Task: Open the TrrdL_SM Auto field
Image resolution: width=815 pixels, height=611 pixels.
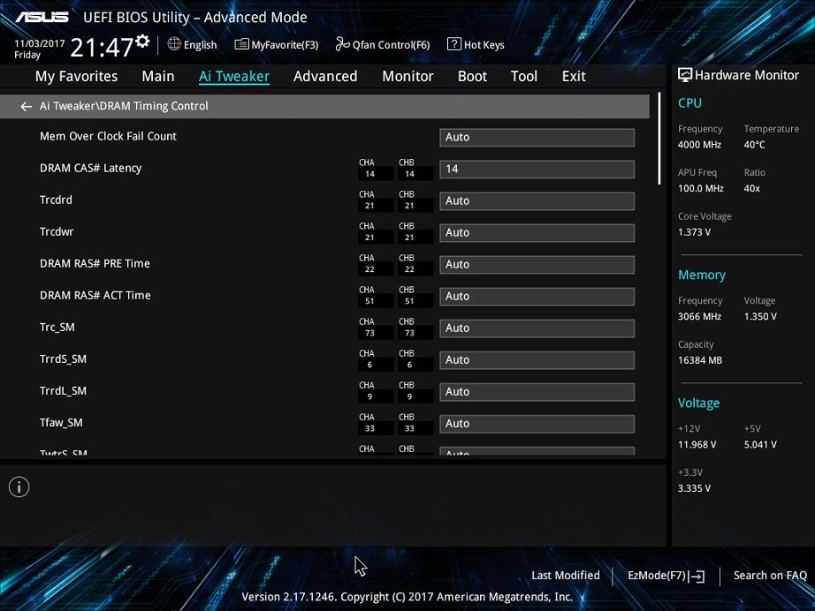Action: pyautogui.click(x=537, y=392)
